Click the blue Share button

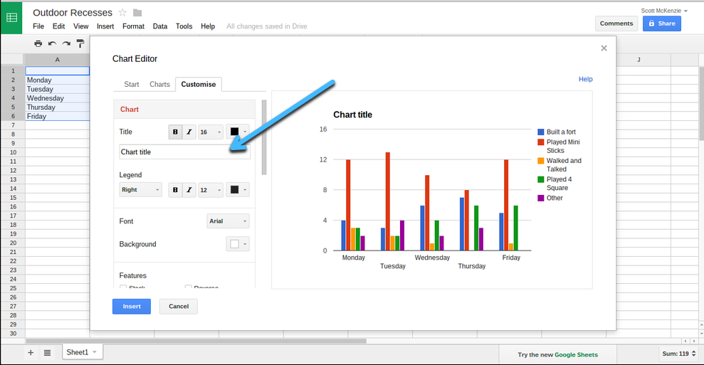pyautogui.click(x=662, y=23)
